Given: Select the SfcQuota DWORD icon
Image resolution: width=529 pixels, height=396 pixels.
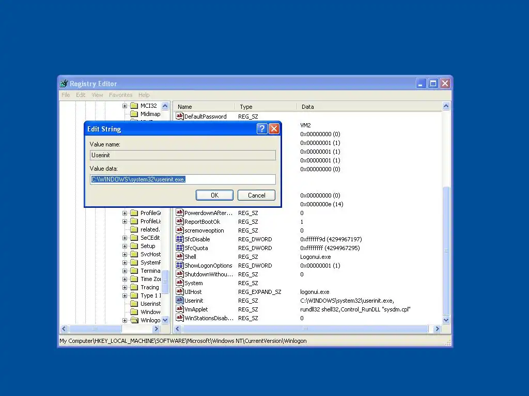Looking at the screenshot, I should pos(179,248).
